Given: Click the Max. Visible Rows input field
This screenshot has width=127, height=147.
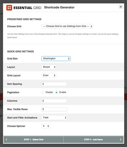Looking at the screenshot, I should click(54, 109).
